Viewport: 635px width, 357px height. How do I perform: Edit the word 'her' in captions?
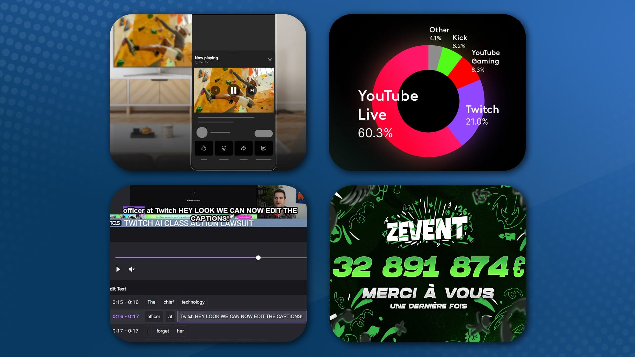180,331
